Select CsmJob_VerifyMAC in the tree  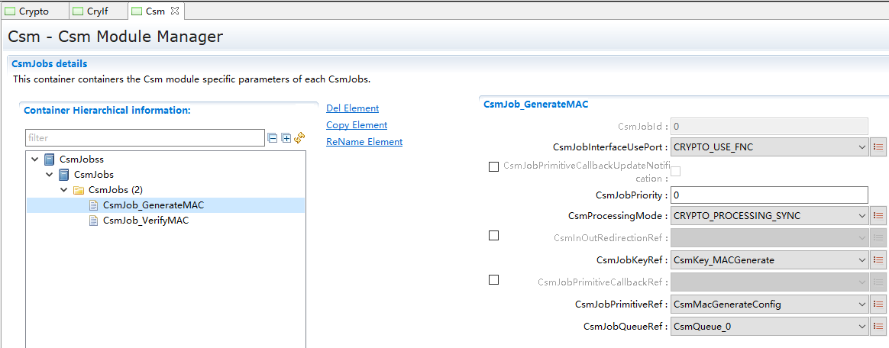pyautogui.click(x=145, y=221)
